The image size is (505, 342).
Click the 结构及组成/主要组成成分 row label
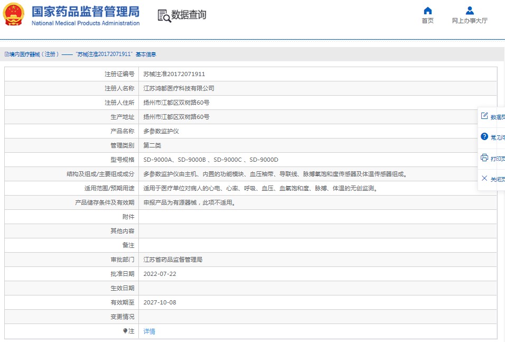tap(100, 174)
